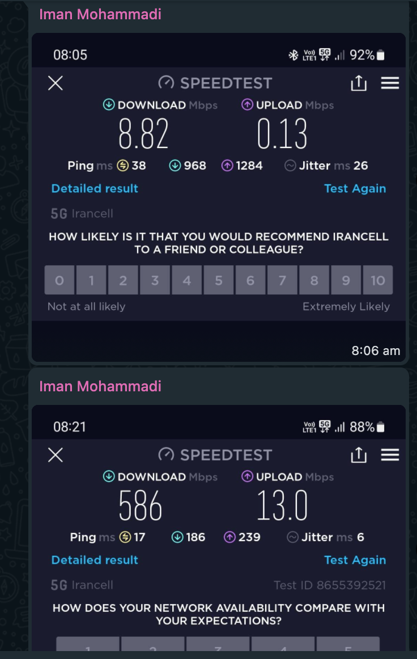Select rating 10 for recommending Irancell
417x659 pixels.
pyautogui.click(x=378, y=280)
